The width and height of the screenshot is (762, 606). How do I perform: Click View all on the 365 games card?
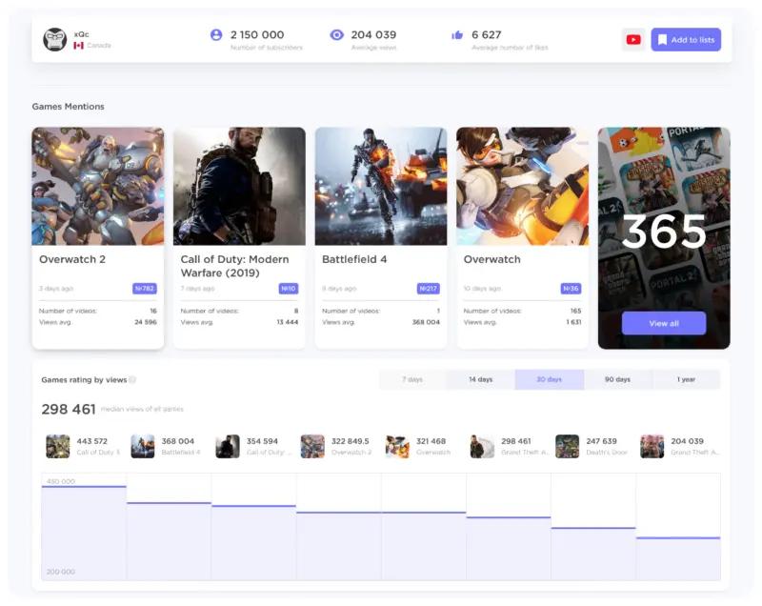click(x=664, y=323)
